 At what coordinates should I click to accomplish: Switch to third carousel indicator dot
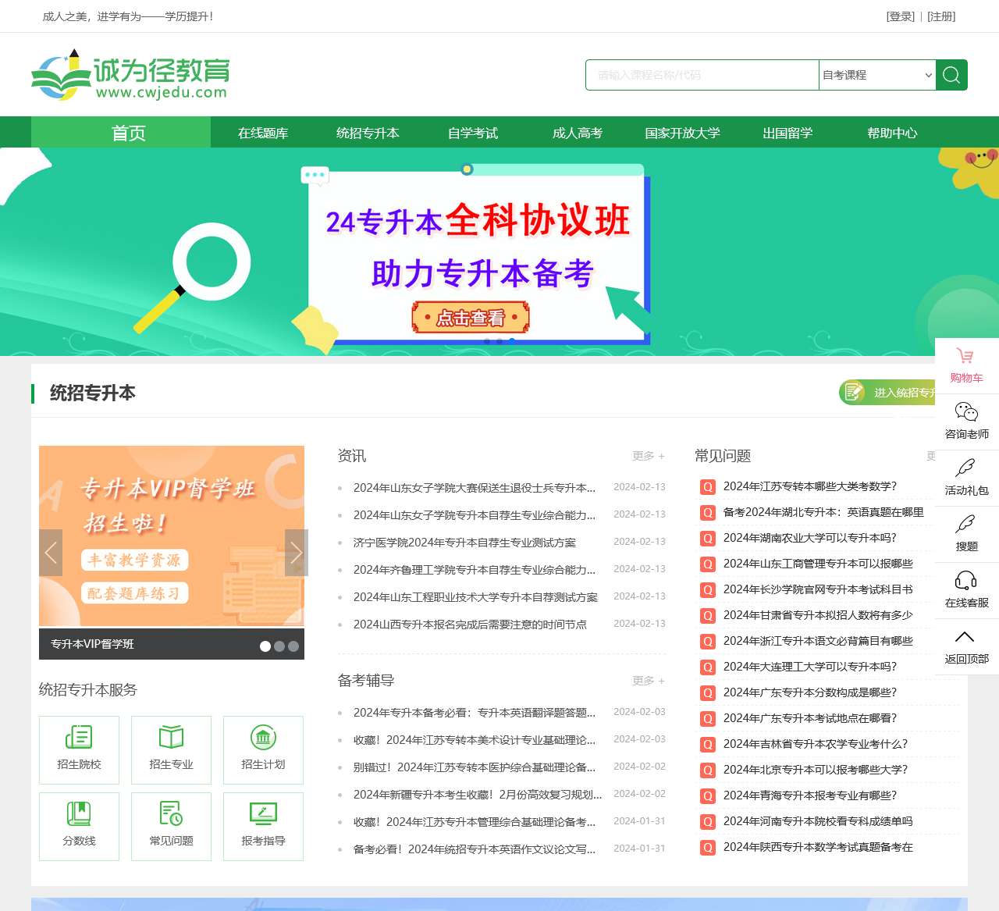pyautogui.click(x=293, y=646)
